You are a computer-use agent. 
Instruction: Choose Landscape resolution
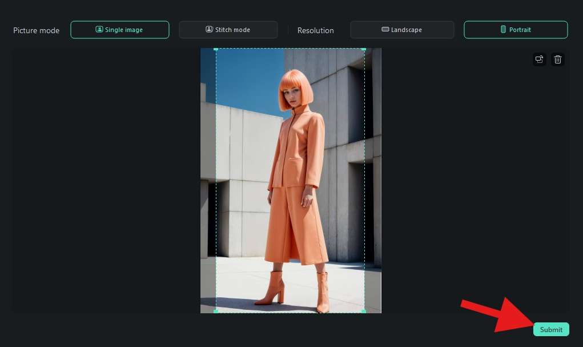point(403,30)
